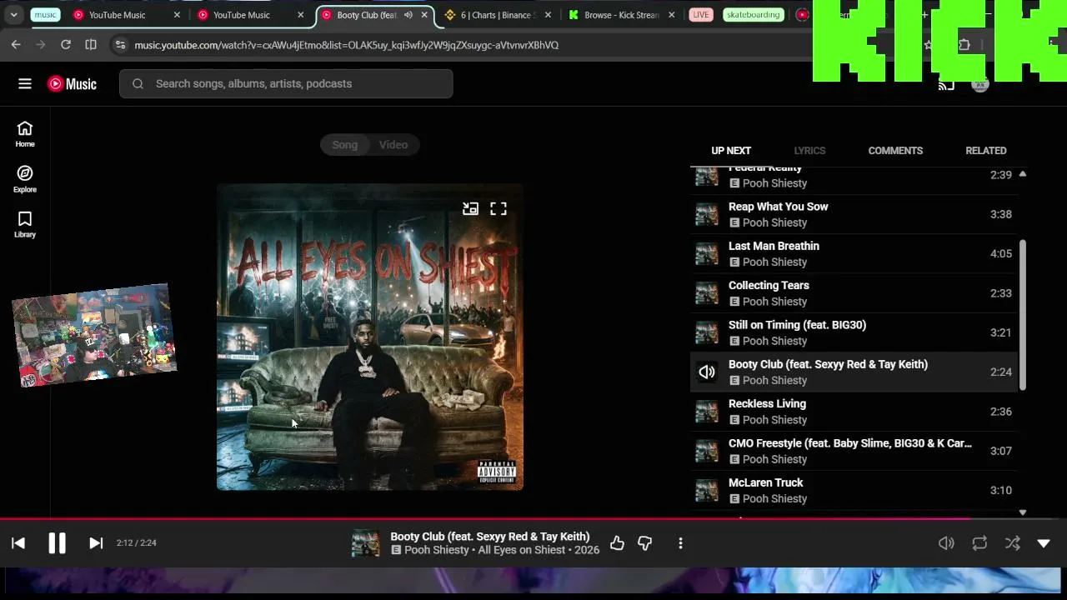Open All Eyes on Shiest album link

click(x=522, y=550)
